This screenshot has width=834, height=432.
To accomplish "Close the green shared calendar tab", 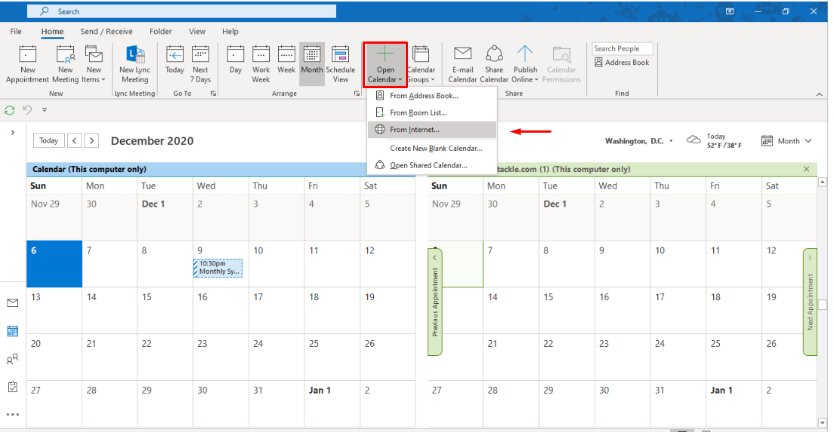I will 806,170.
